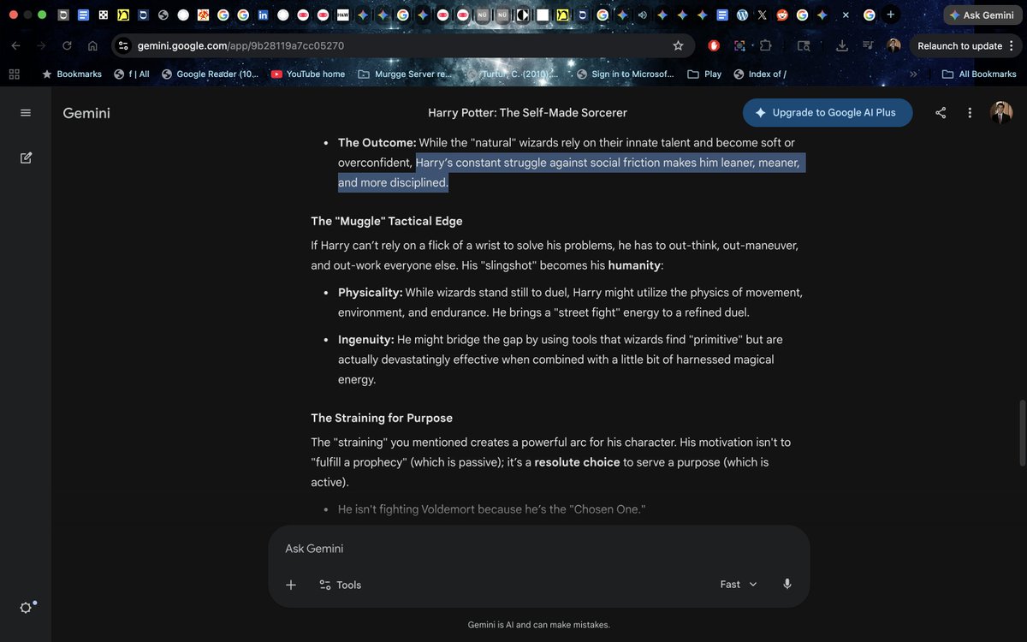1027x642 pixels.
Task: Click 'Gemini is AI and can make mistakes'
Action: pyautogui.click(x=539, y=625)
